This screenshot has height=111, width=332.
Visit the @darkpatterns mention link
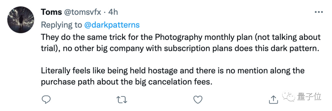(112, 25)
